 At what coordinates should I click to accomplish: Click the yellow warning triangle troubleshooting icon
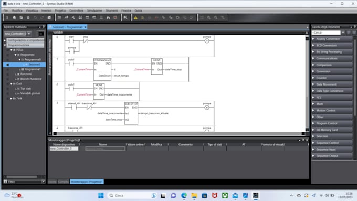(x=135, y=17)
